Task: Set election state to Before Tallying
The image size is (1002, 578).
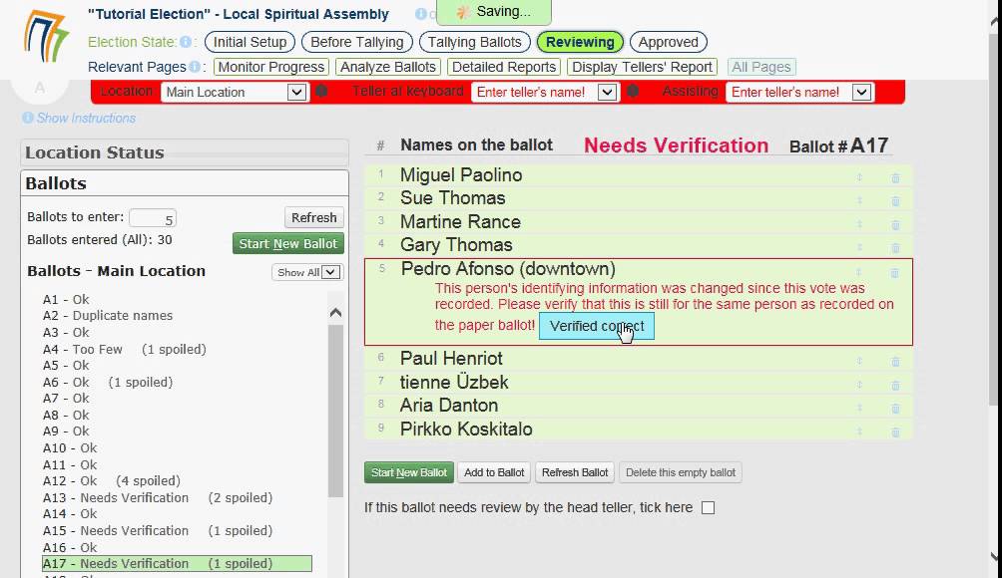Action: coord(356,42)
